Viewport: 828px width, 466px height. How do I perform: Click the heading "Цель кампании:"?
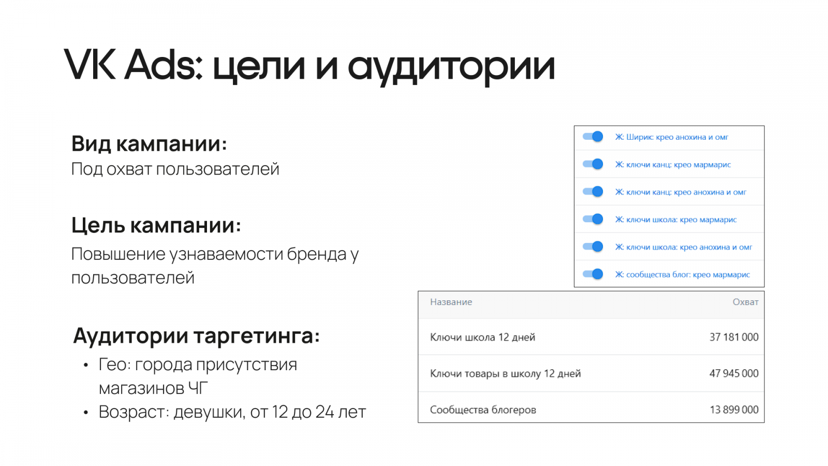pos(156,226)
